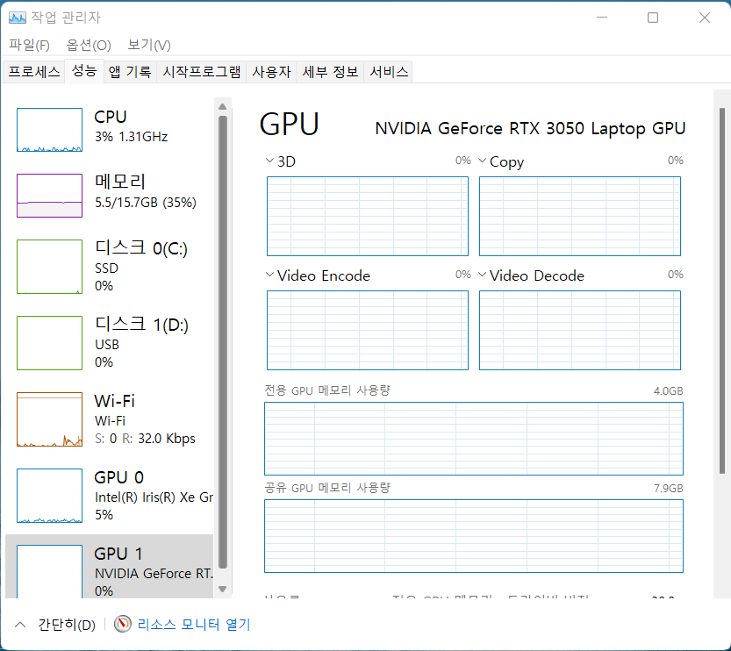731x651 pixels.
Task: Open the Video Decode engine dropdown
Action: [482, 275]
